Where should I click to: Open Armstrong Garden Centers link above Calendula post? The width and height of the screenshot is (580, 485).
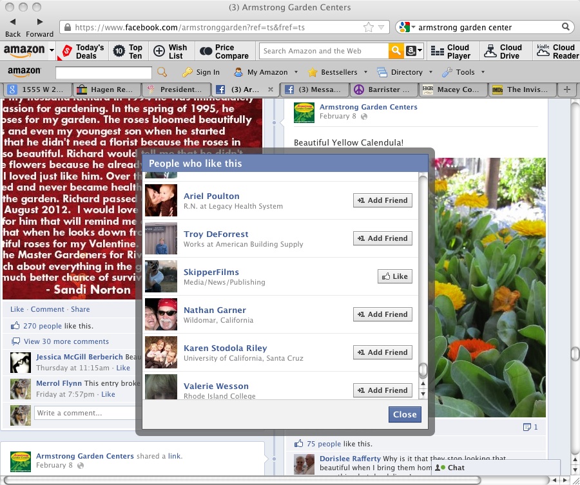click(368, 107)
